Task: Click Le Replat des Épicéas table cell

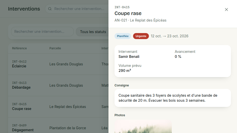Action: tap(68, 107)
